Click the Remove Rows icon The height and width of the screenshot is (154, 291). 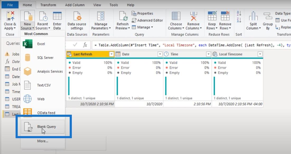point(225,16)
